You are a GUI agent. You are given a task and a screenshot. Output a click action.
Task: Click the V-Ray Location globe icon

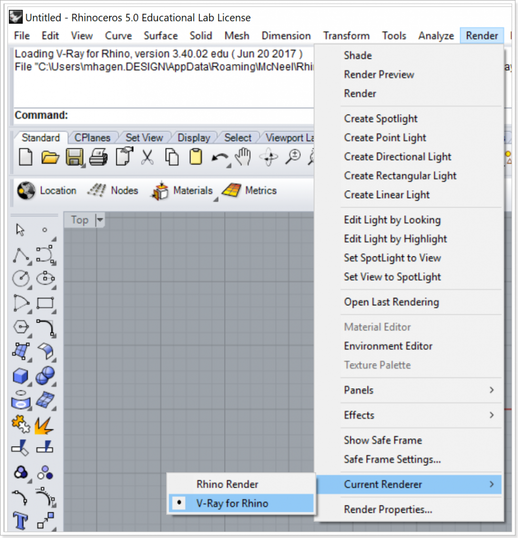click(26, 190)
